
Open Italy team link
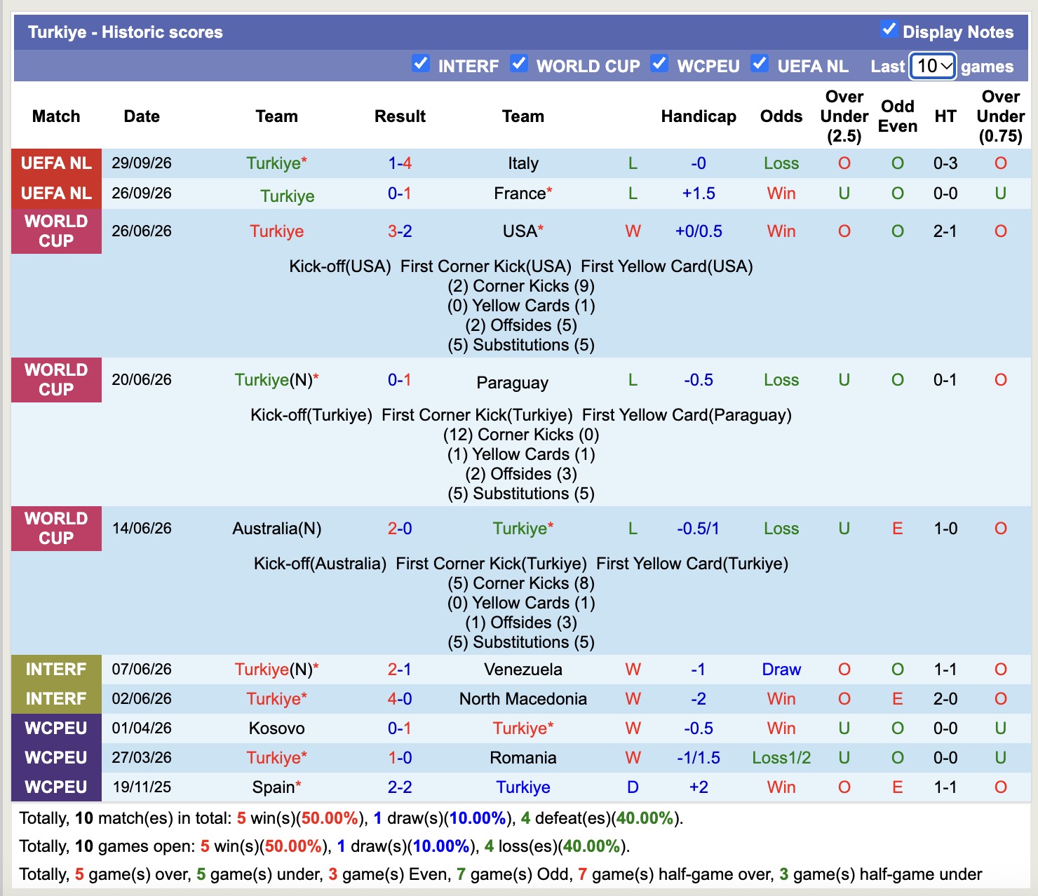pos(523,163)
